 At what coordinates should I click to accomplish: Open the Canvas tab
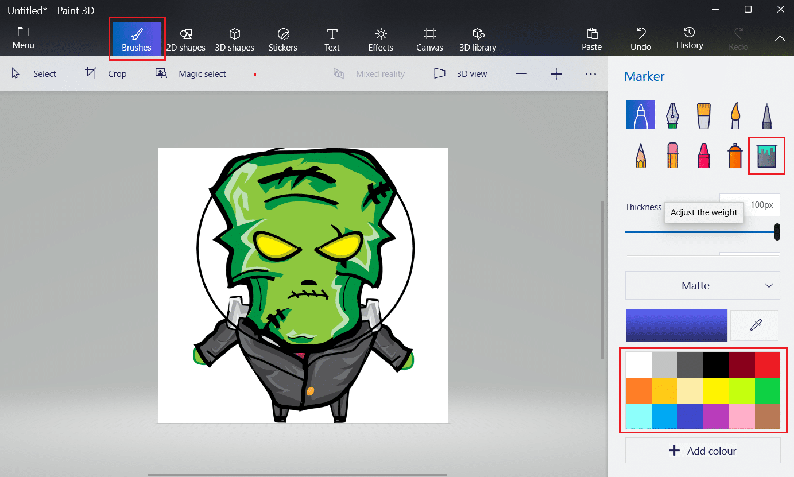pos(429,39)
